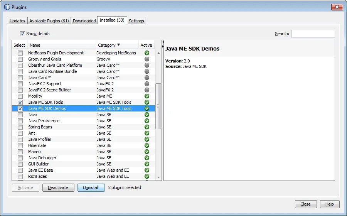The image size is (347, 216).
Task: Check the Maven plugin checkbox
Action: 20,152
